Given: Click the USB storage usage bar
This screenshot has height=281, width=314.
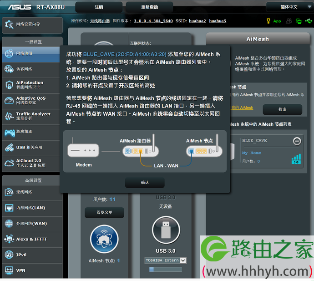Looking at the screenshot, I should tap(166, 269).
